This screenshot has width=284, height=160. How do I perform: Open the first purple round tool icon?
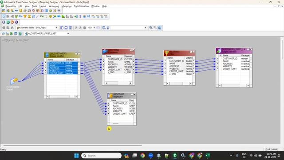4,22
